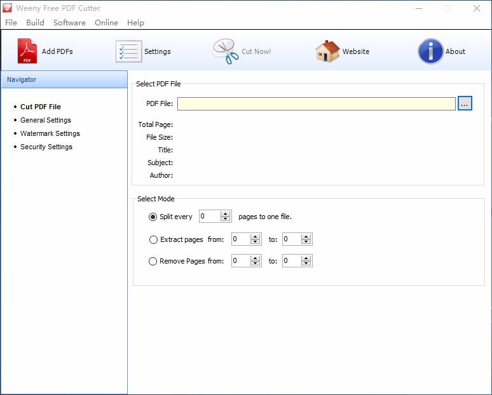Click the Website toolbar label
Screen dimensions: 492x395
click(x=356, y=51)
